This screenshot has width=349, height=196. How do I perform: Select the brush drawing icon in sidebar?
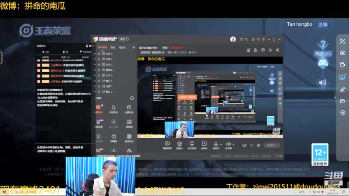342,90
